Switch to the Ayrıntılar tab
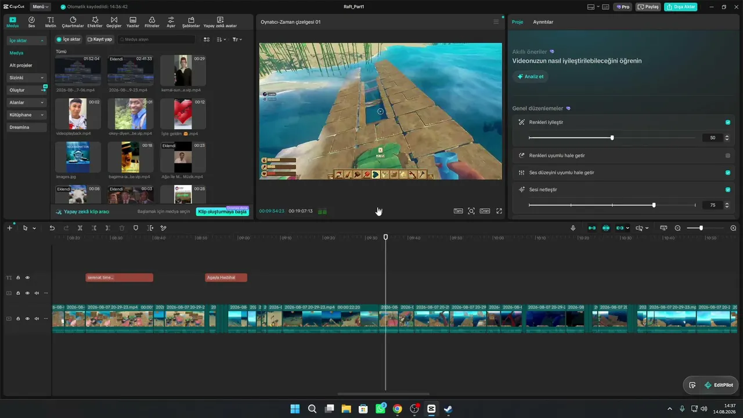The height and width of the screenshot is (418, 743). coord(543,22)
